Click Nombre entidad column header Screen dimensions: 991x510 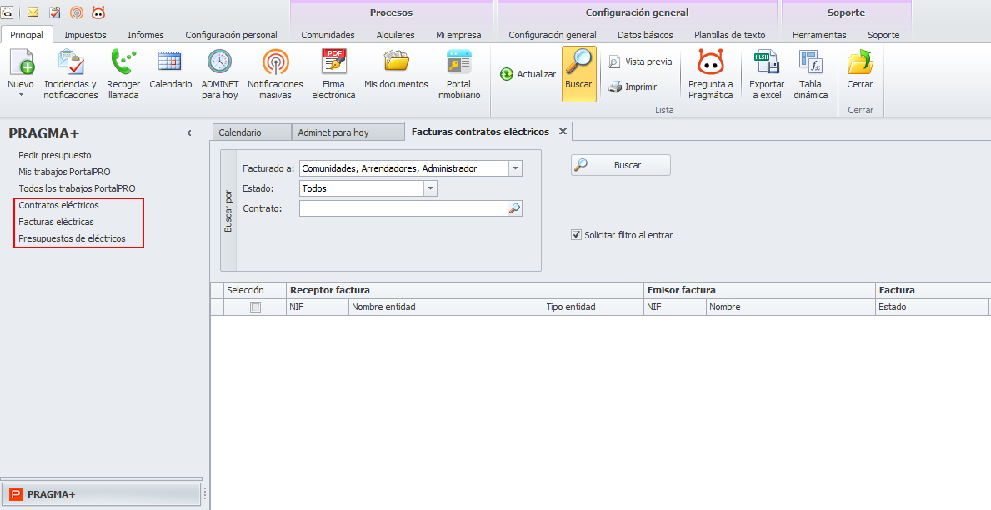(x=446, y=307)
